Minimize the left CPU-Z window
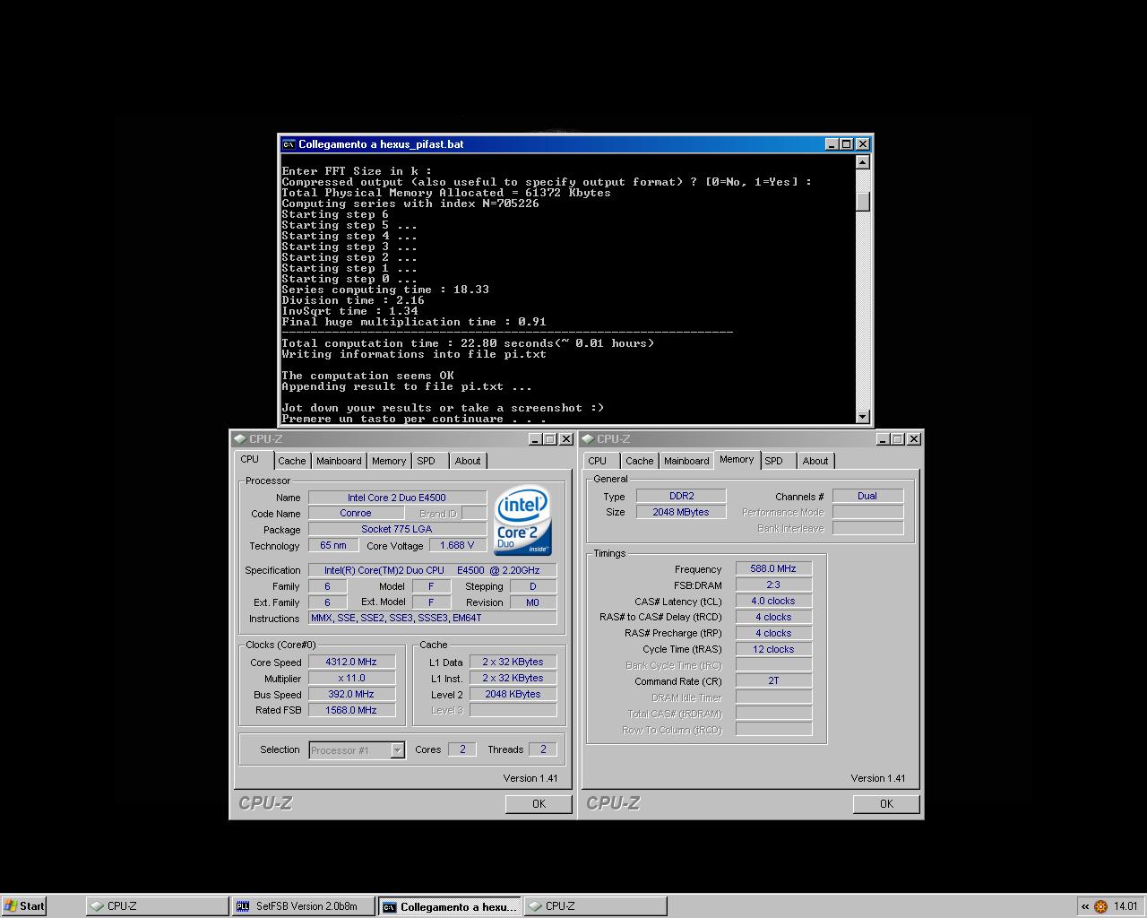The height and width of the screenshot is (918, 1147). click(x=535, y=439)
